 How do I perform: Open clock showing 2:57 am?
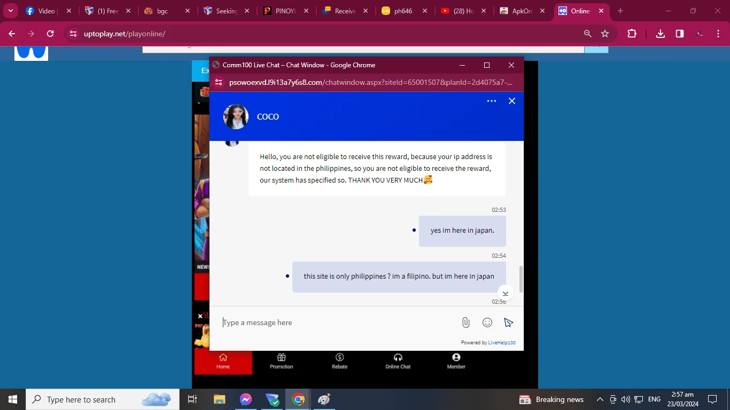[681, 399]
